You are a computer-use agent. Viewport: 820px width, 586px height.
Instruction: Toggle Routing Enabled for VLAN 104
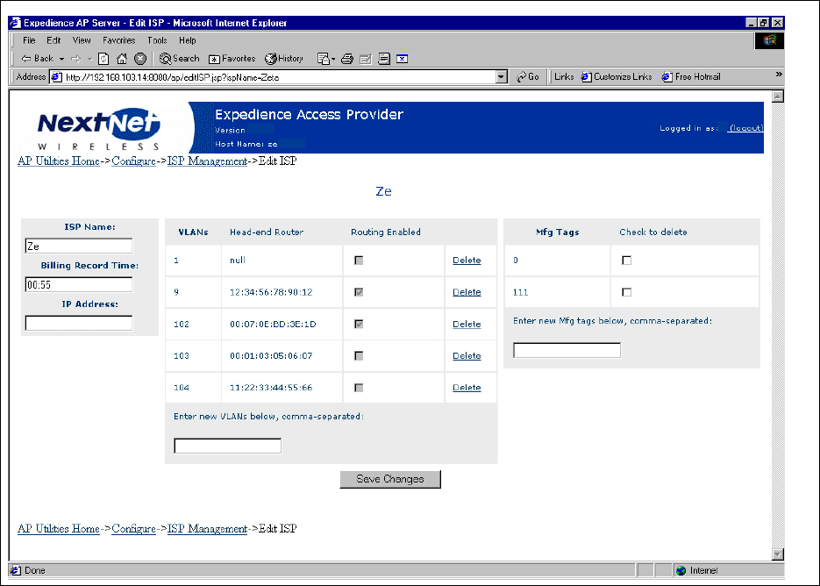359,388
